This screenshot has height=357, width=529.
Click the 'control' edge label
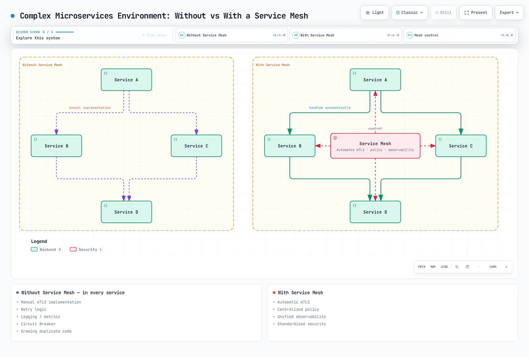tap(375, 129)
